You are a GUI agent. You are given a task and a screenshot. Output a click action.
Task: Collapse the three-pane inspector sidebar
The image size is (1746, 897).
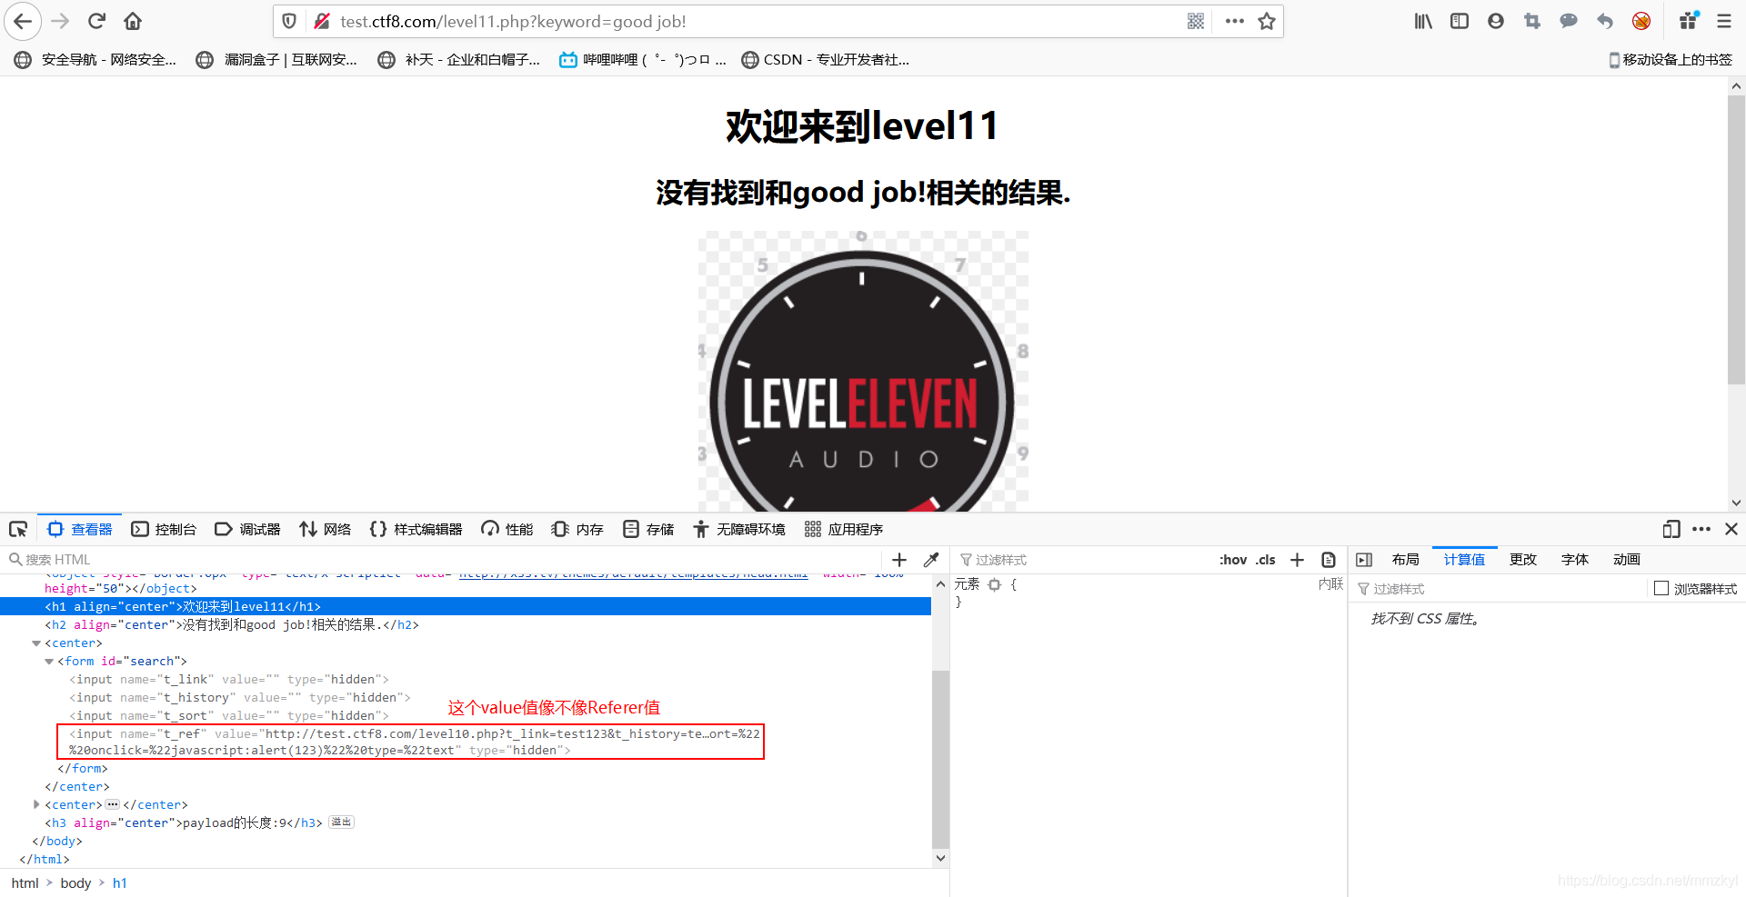click(1364, 560)
